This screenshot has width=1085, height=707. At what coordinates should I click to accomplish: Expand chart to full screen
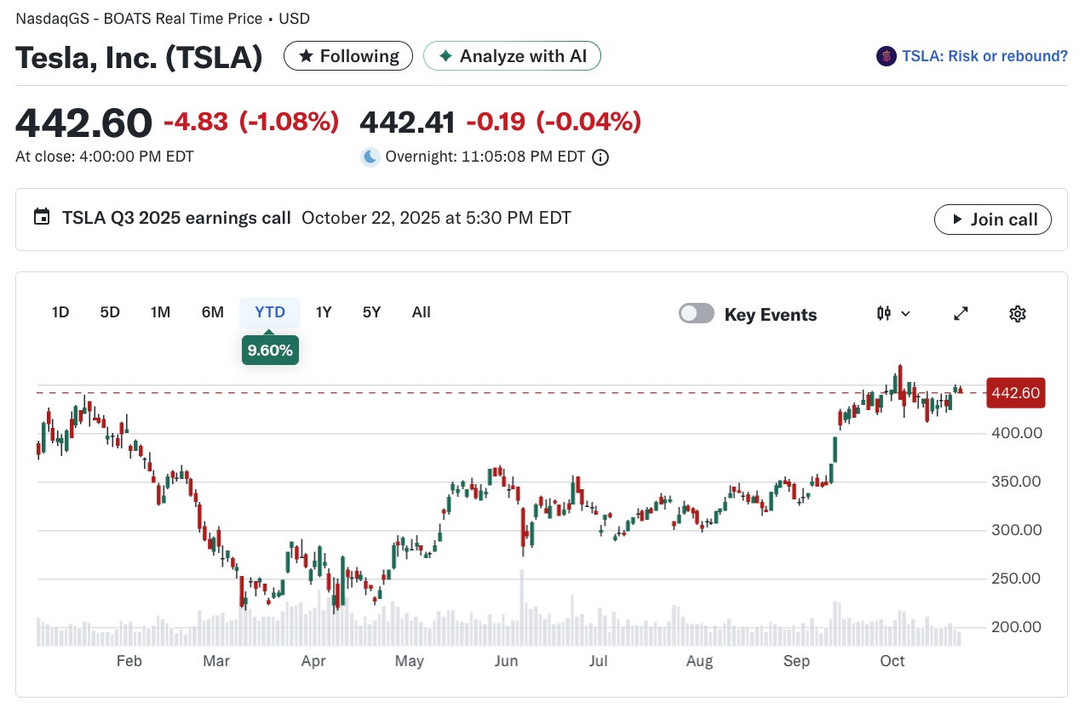pyautogui.click(x=961, y=314)
